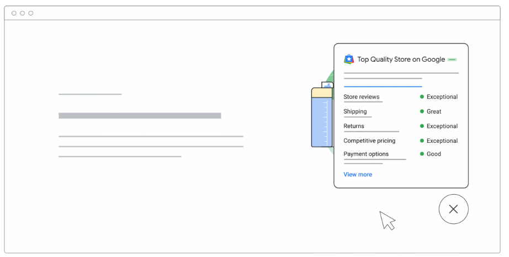Click the green pill next to the title
Viewport: 509px width, 257px height.
click(452, 59)
